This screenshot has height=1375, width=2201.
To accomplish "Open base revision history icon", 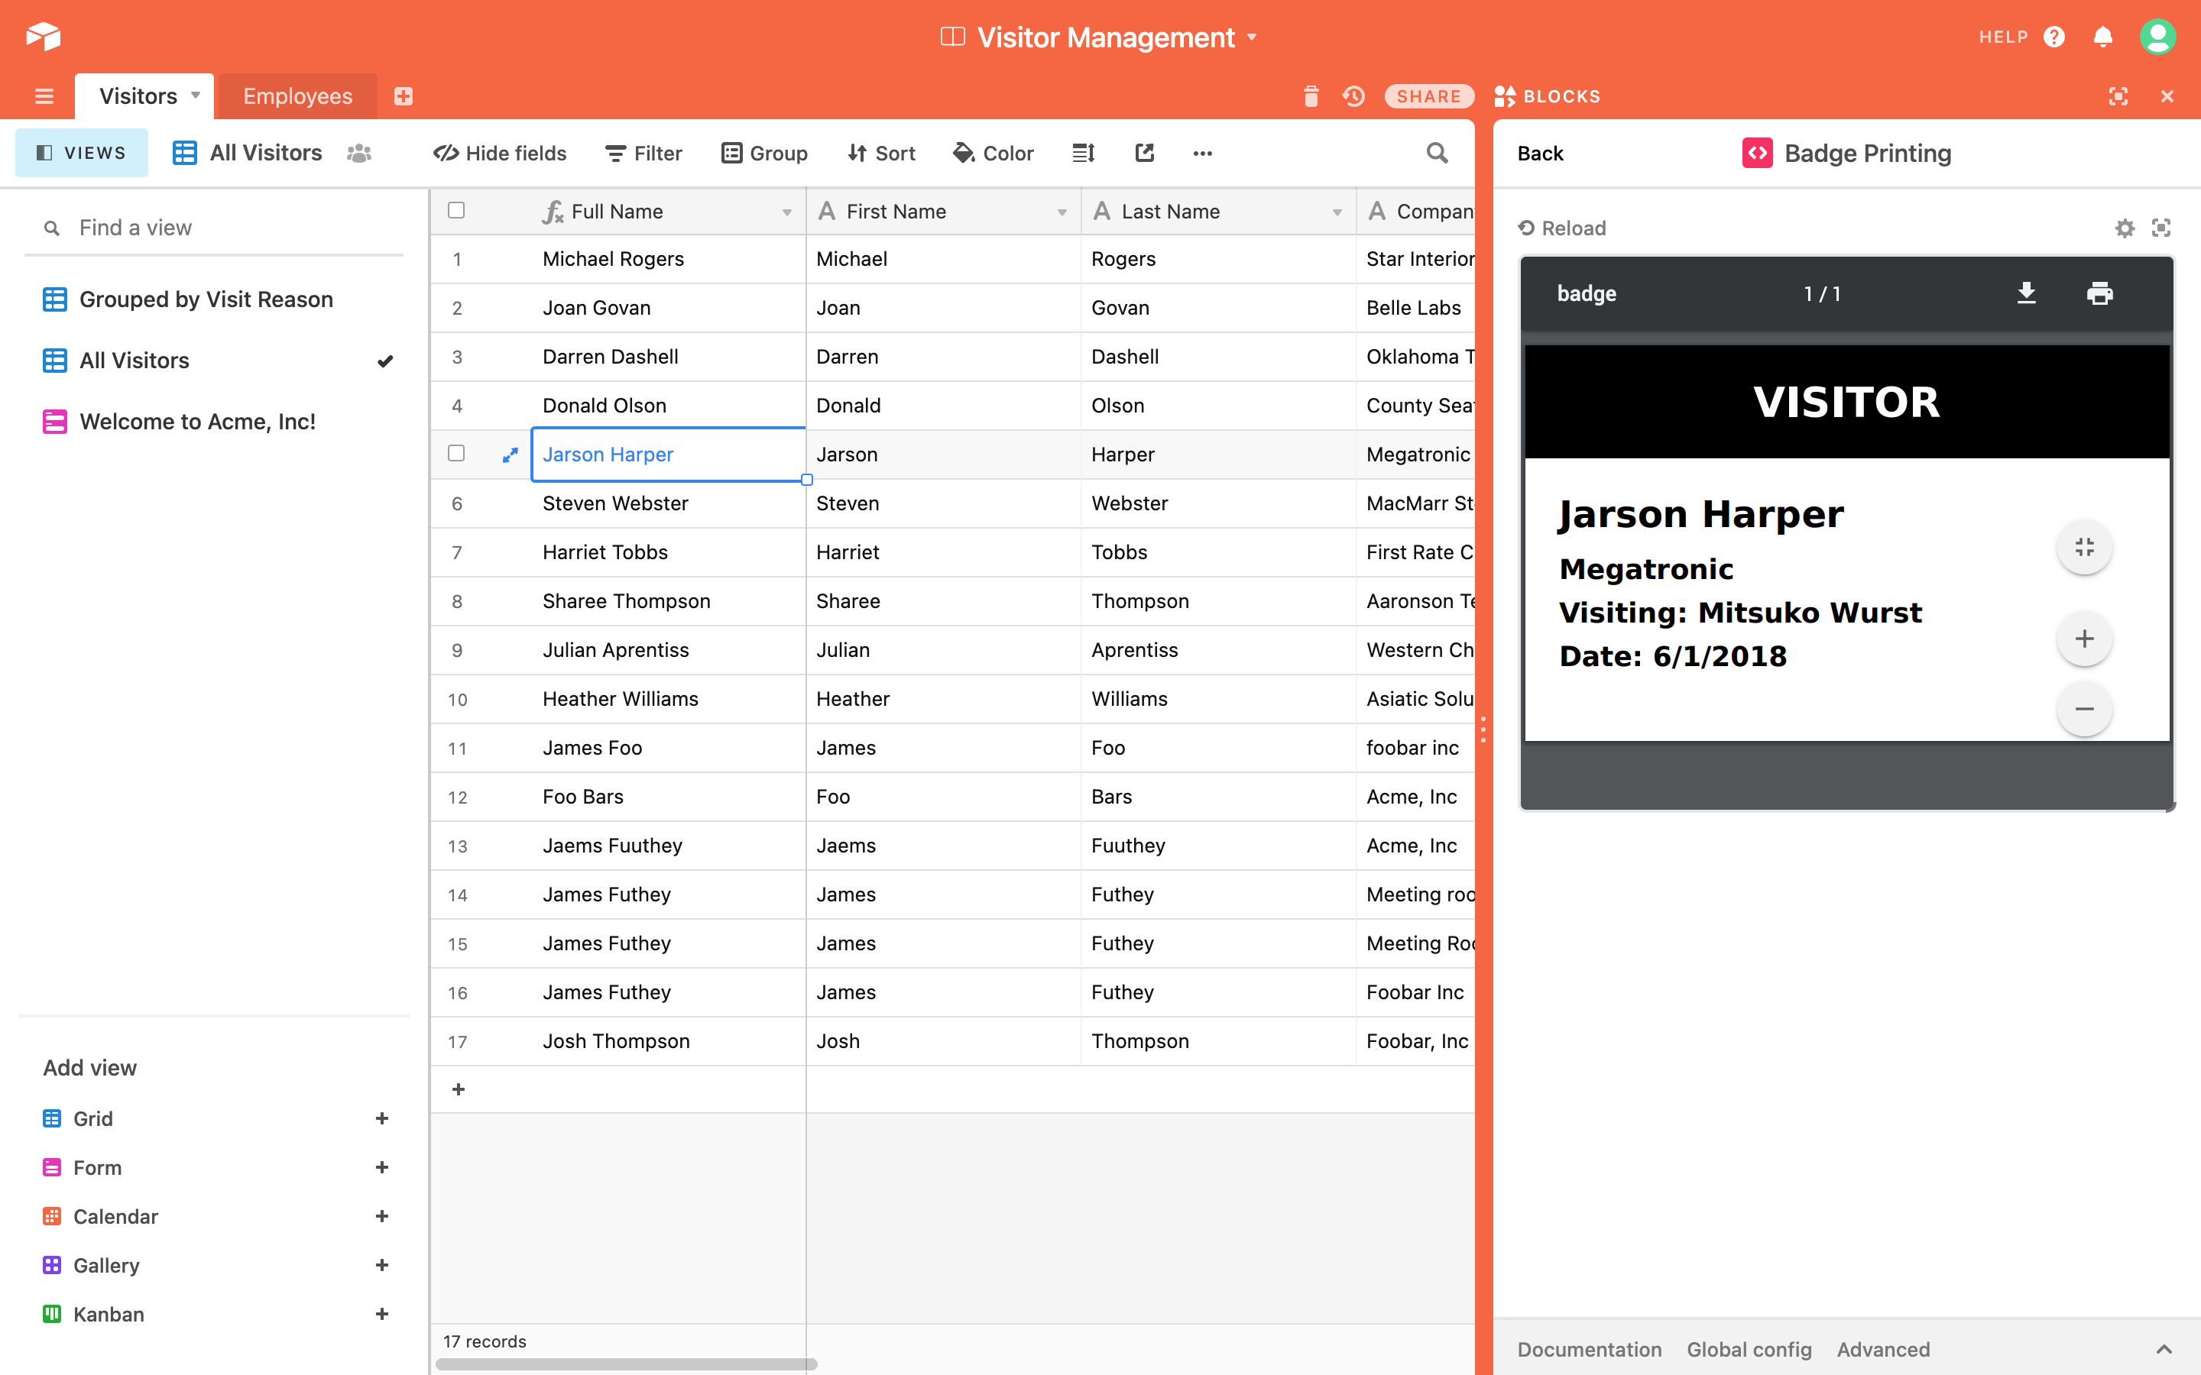I will [x=1353, y=96].
